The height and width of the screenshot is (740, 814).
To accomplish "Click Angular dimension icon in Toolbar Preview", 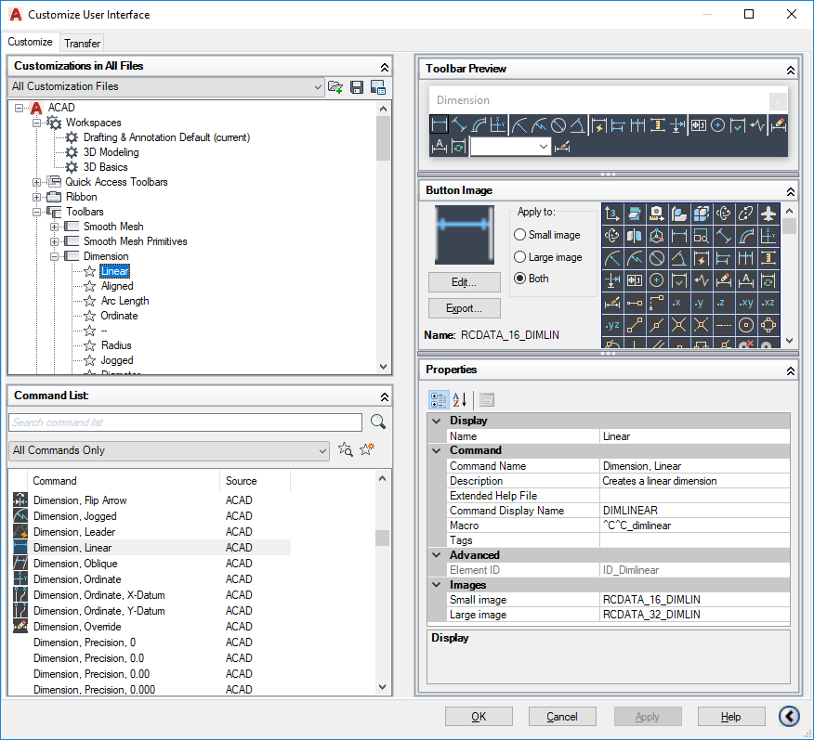I will [x=577, y=125].
